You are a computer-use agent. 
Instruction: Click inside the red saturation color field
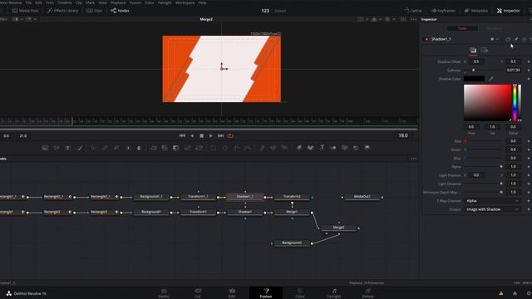coord(488,102)
